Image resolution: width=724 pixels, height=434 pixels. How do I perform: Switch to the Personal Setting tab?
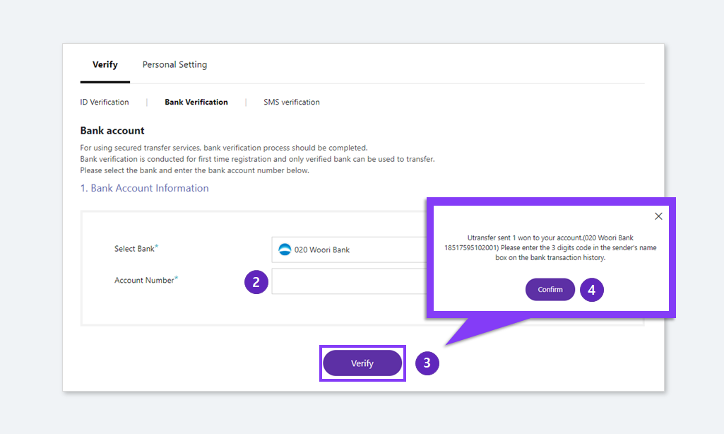tap(174, 64)
